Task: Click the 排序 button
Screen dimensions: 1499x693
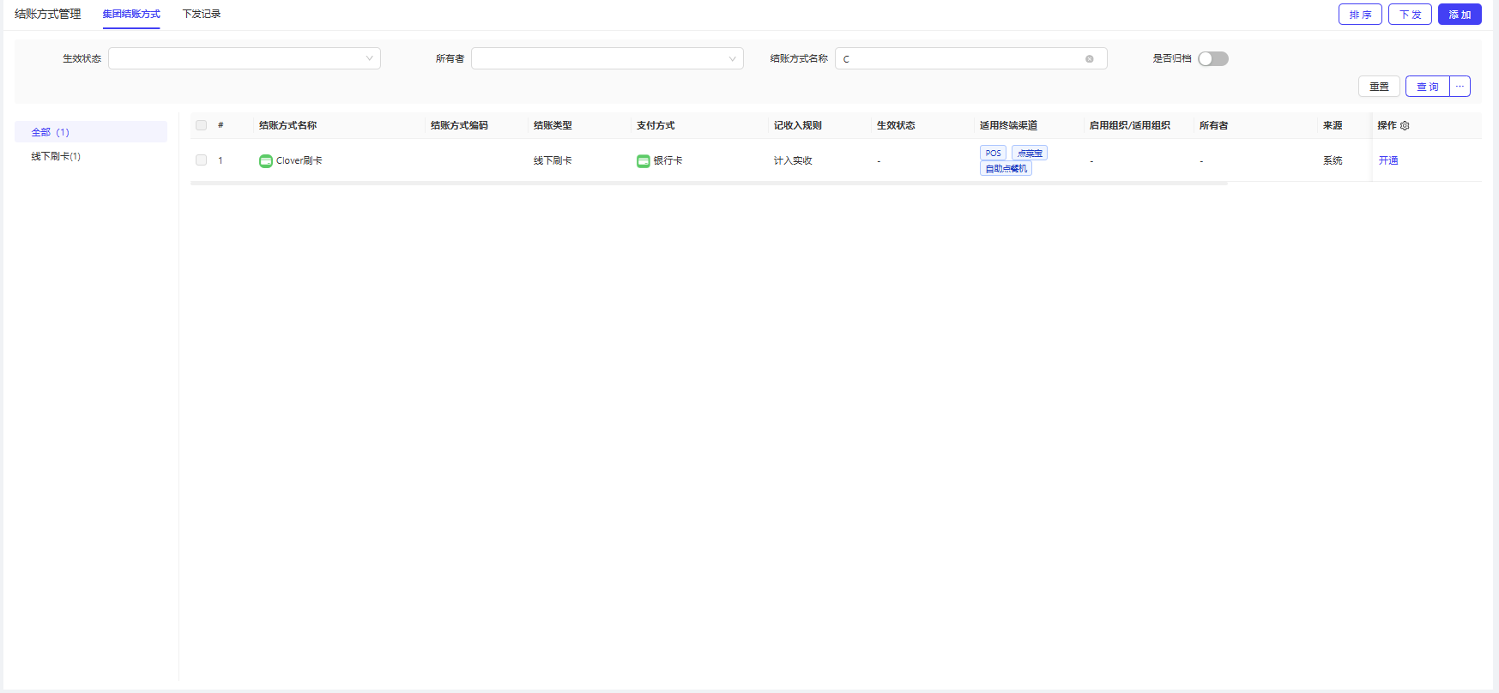Action: [1360, 15]
